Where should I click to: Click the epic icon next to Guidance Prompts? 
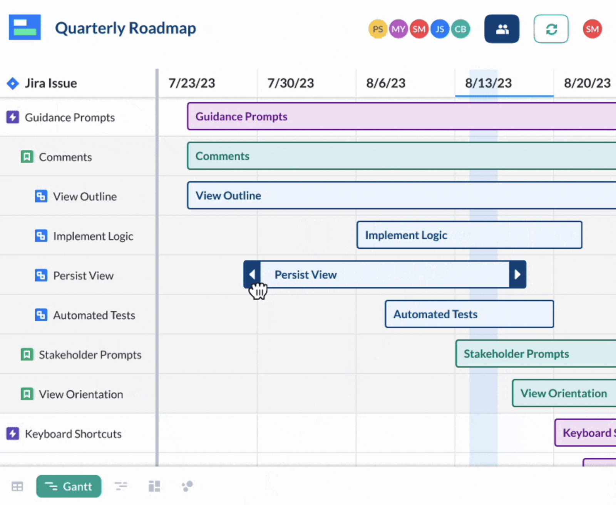[x=13, y=117]
